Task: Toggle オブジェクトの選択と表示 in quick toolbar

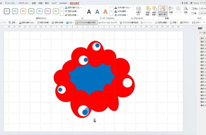Action: [x=86, y=23]
